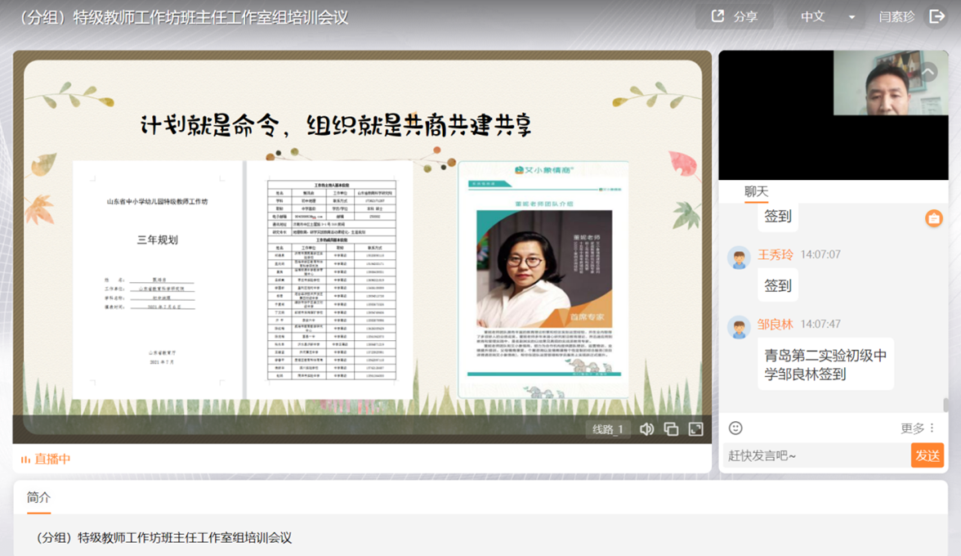Click 邹良林's avatar icon in chat
This screenshot has height=556, width=961.
(x=739, y=327)
